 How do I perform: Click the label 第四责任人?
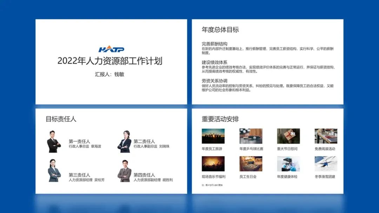(x=144, y=175)
